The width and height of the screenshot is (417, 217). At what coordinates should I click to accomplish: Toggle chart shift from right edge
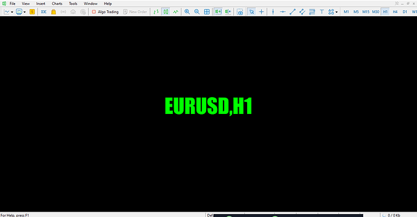point(228,11)
